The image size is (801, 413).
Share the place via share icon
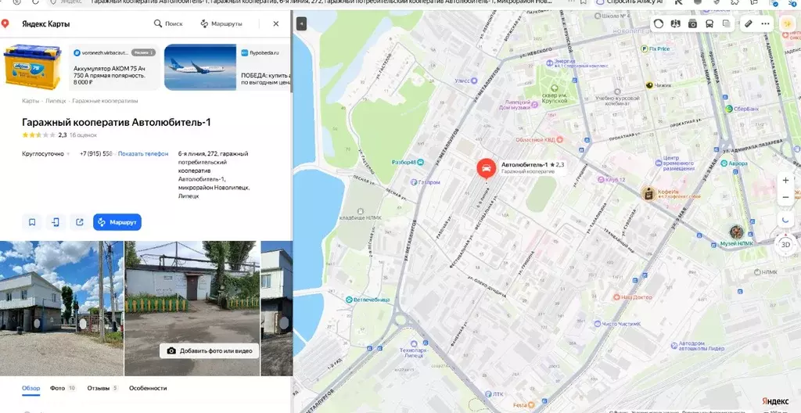click(x=80, y=222)
